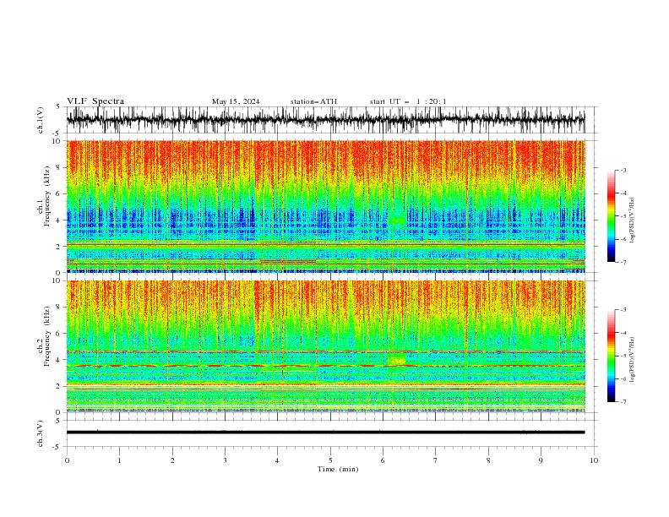Click time axis tick label "0"
Image resolution: width=669 pixels, height=517 pixels.
pos(67,460)
